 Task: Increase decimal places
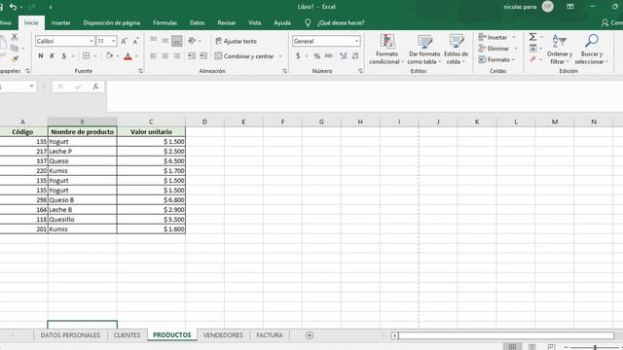pos(344,56)
